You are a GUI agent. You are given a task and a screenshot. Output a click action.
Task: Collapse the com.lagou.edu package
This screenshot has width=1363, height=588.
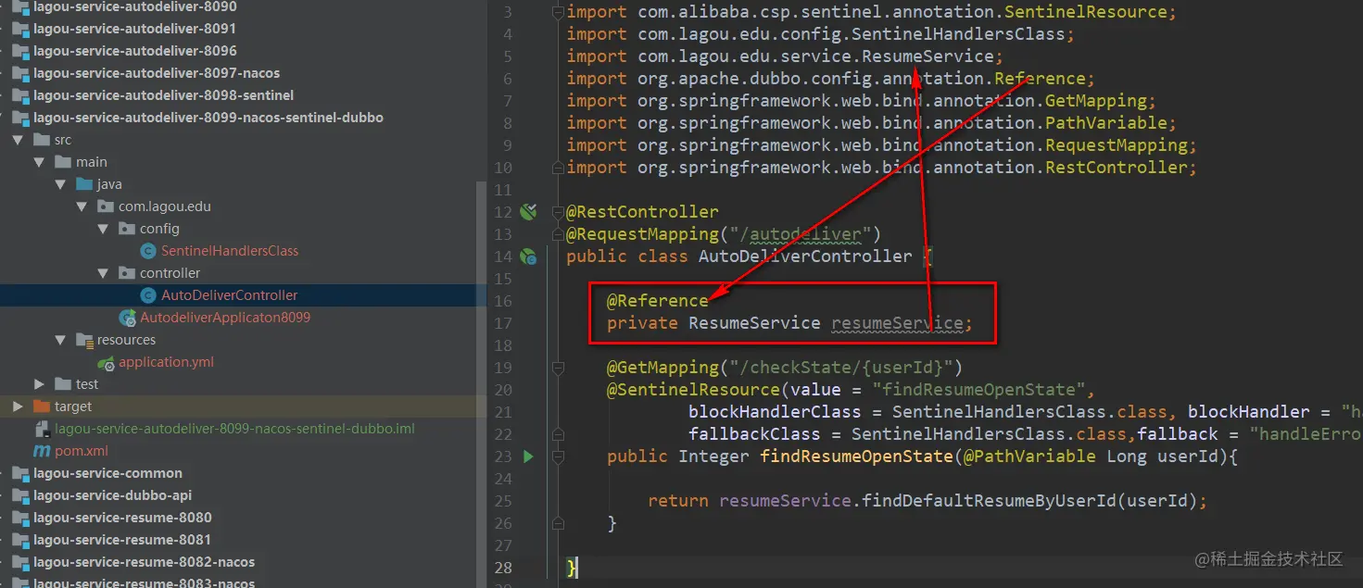(x=82, y=206)
